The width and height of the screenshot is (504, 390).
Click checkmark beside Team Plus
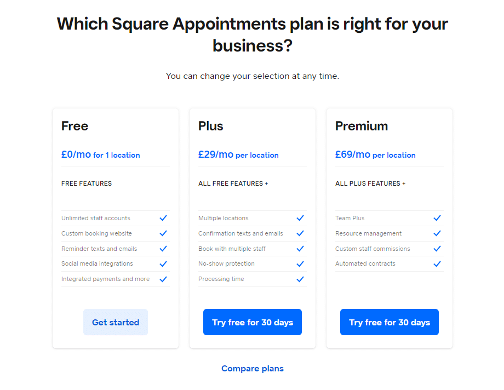tap(437, 218)
